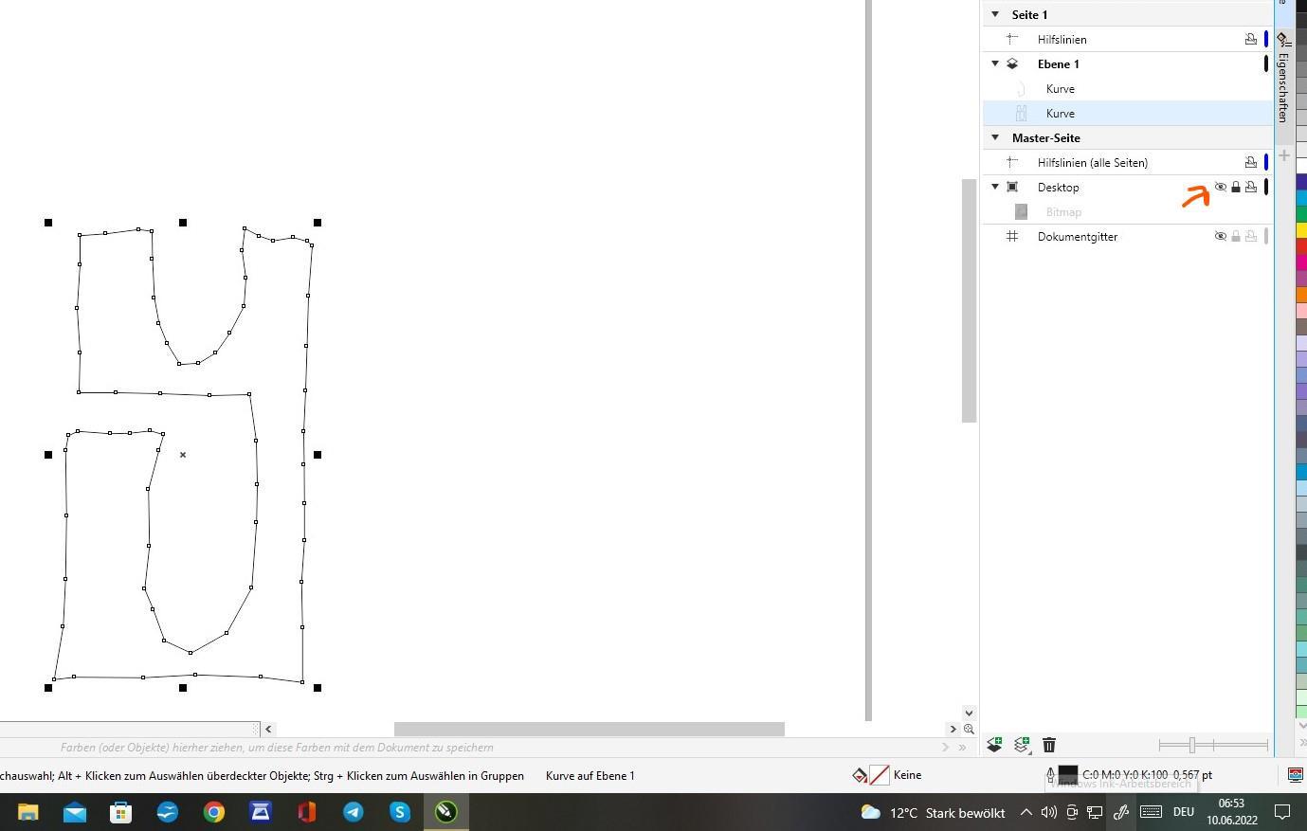
Task: Click the Desktop layer color swatch
Action: (1266, 187)
